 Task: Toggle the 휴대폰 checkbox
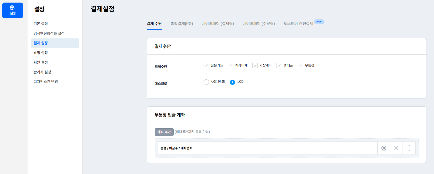click(x=279, y=65)
